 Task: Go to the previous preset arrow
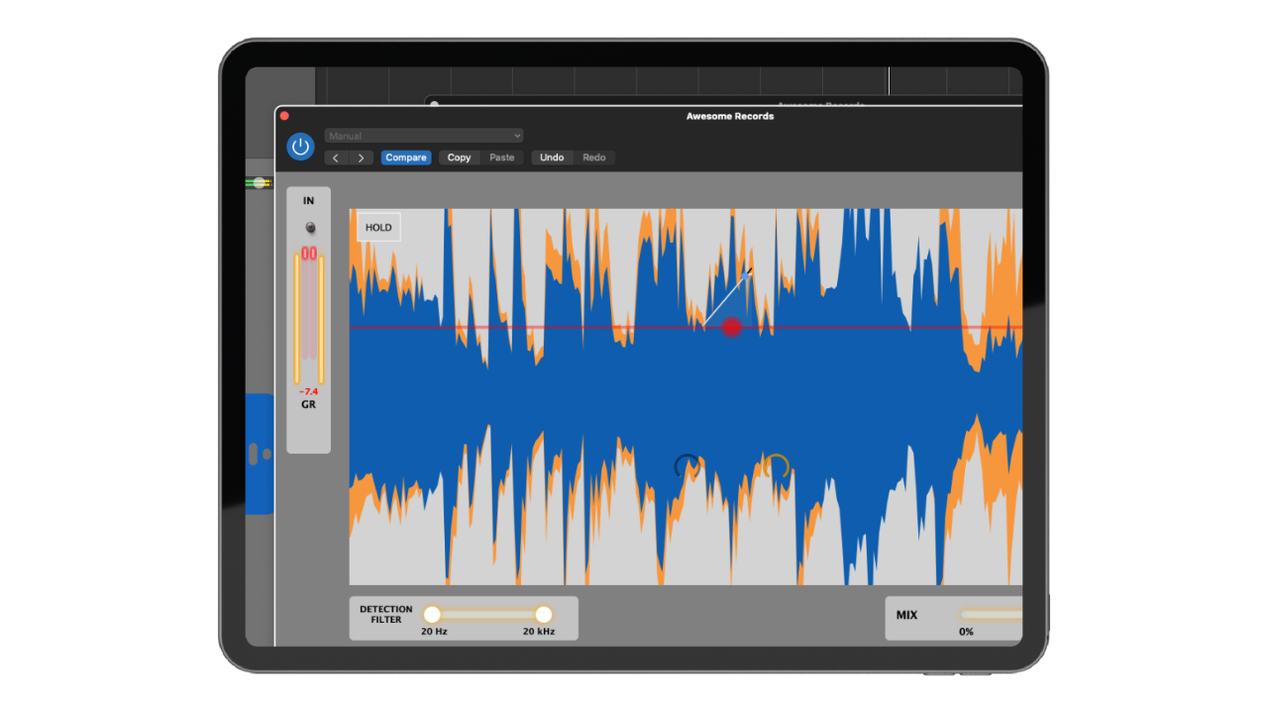(336, 157)
